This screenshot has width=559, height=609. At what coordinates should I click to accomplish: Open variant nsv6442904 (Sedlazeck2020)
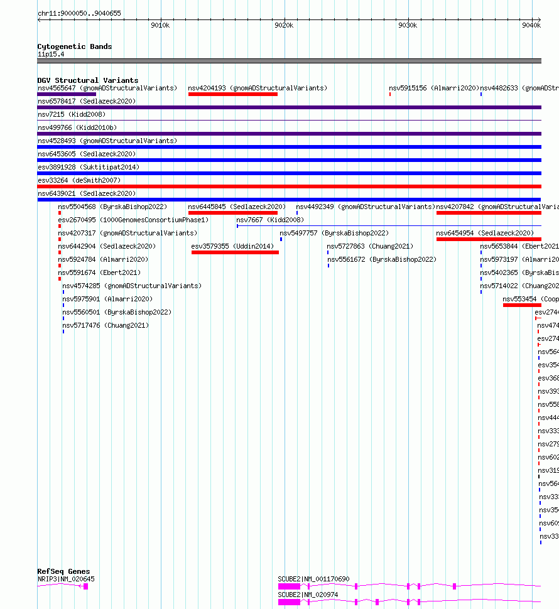coord(107,247)
